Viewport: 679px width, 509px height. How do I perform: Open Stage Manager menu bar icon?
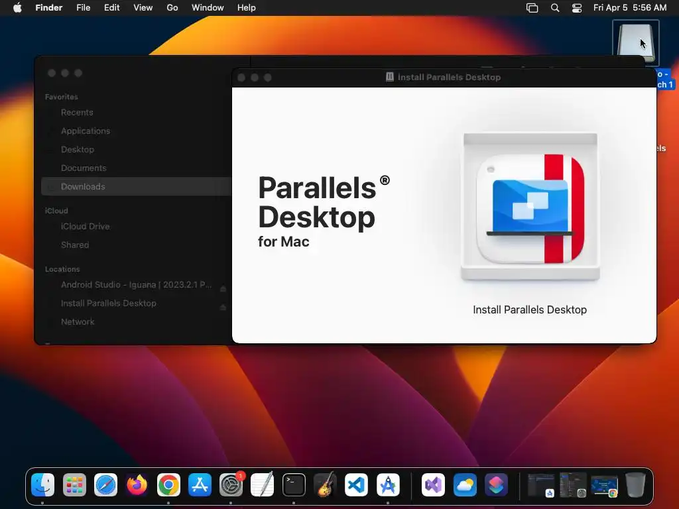pyautogui.click(x=532, y=8)
